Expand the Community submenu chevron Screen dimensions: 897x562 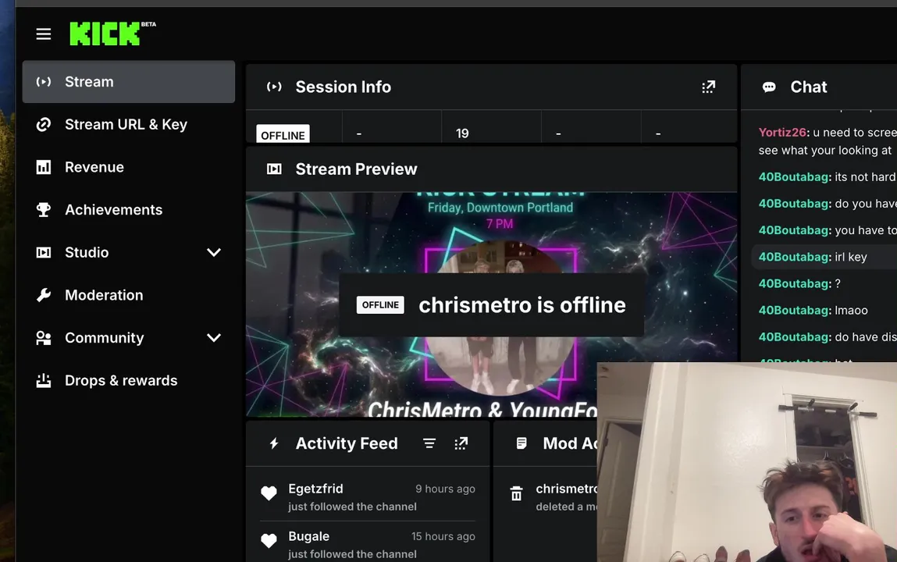[214, 338]
